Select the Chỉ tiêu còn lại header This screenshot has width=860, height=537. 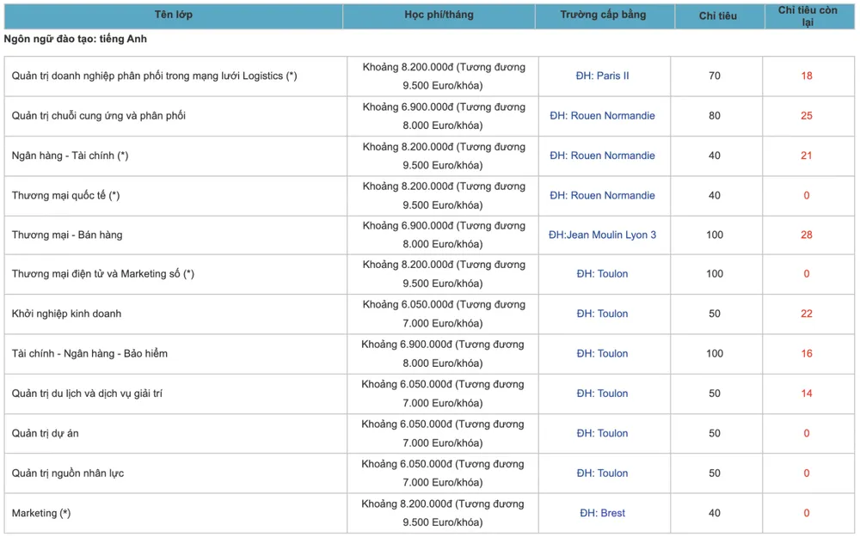pyautogui.click(x=807, y=16)
